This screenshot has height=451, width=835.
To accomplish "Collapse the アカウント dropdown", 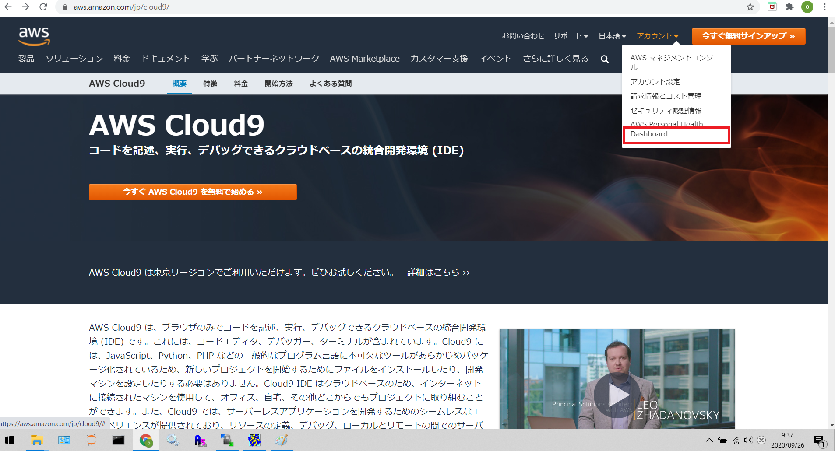I will 657,36.
